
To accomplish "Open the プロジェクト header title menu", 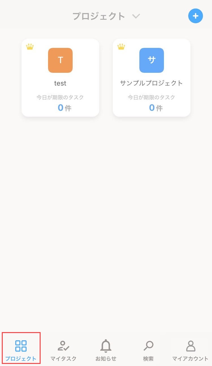I will click(x=99, y=16).
